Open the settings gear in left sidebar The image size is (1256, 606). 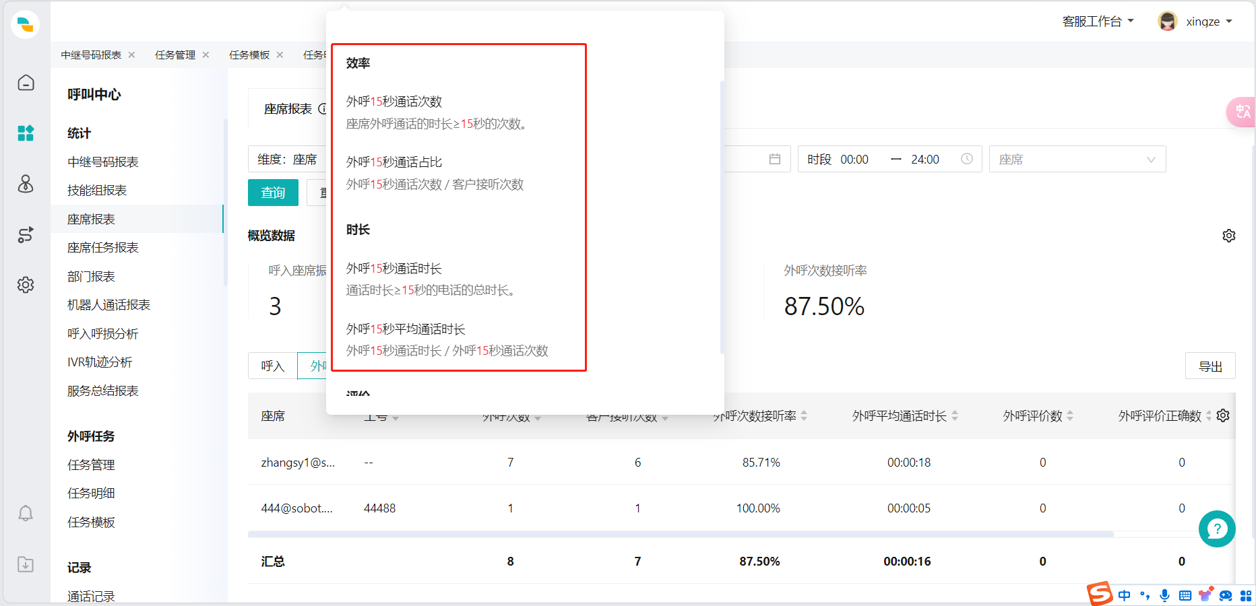[26, 284]
